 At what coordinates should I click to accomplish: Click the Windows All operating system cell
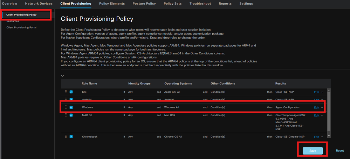172,107
